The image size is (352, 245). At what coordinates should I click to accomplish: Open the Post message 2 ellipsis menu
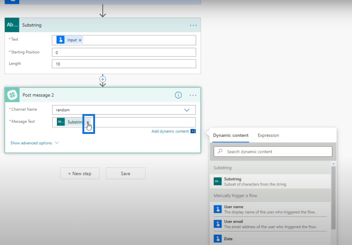click(x=193, y=95)
